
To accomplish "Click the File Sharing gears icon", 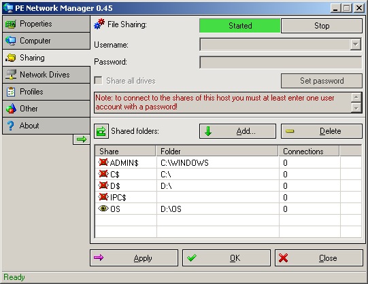I will (99, 24).
